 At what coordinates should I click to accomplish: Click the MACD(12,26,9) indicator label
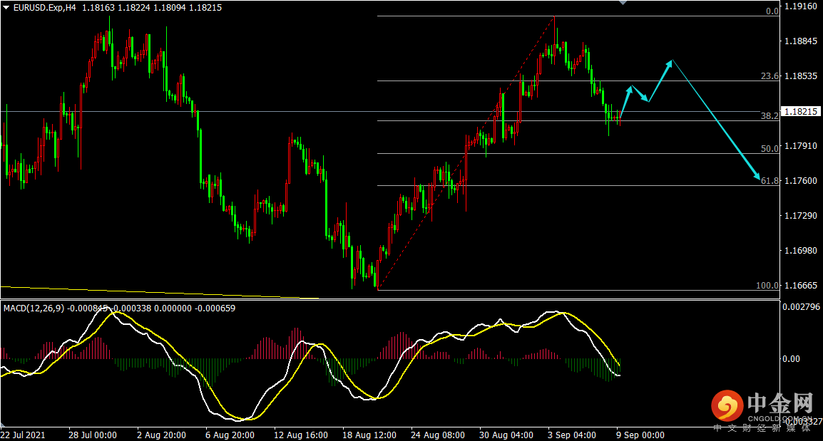click(34, 308)
